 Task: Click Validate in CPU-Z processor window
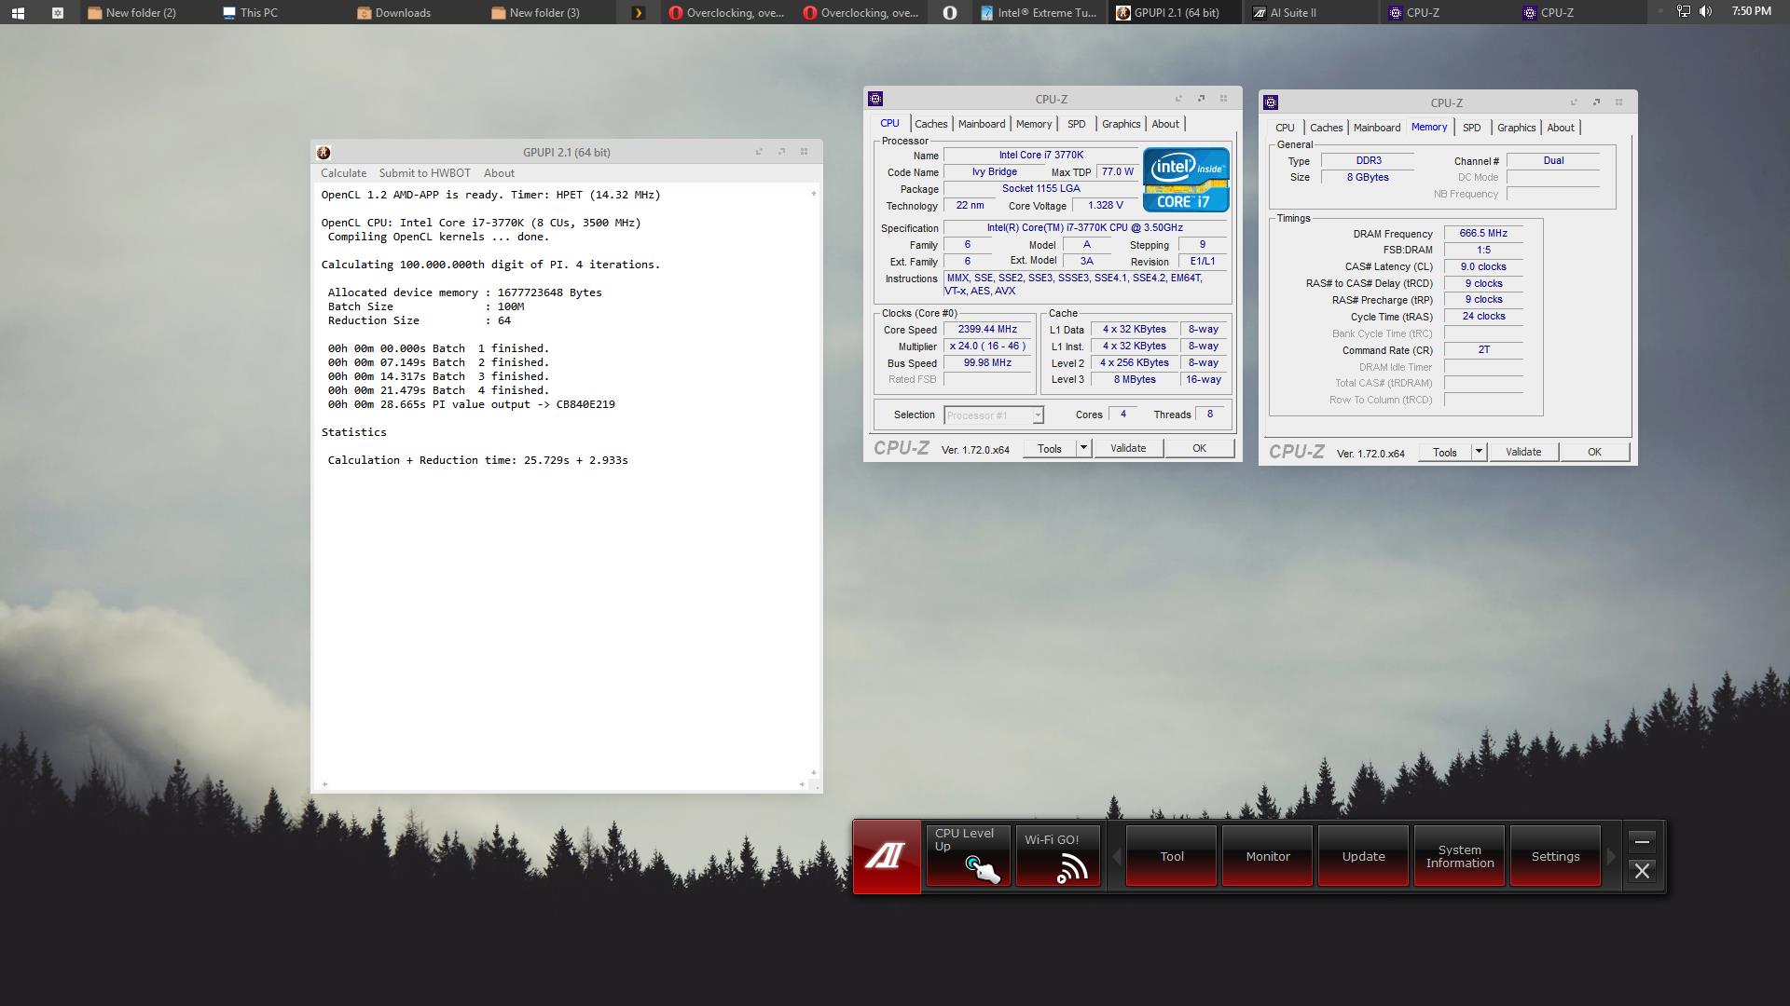1128,448
